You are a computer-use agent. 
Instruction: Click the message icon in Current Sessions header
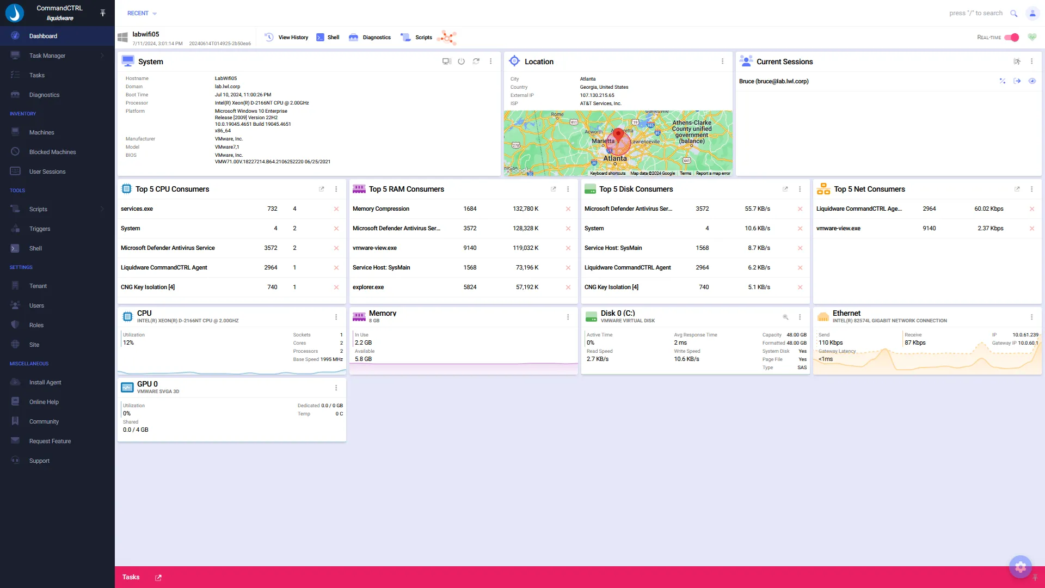coord(1017,62)
